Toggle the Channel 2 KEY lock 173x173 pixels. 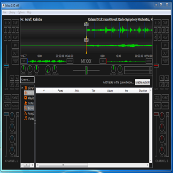pyautogui.click(x=157, y=106)
